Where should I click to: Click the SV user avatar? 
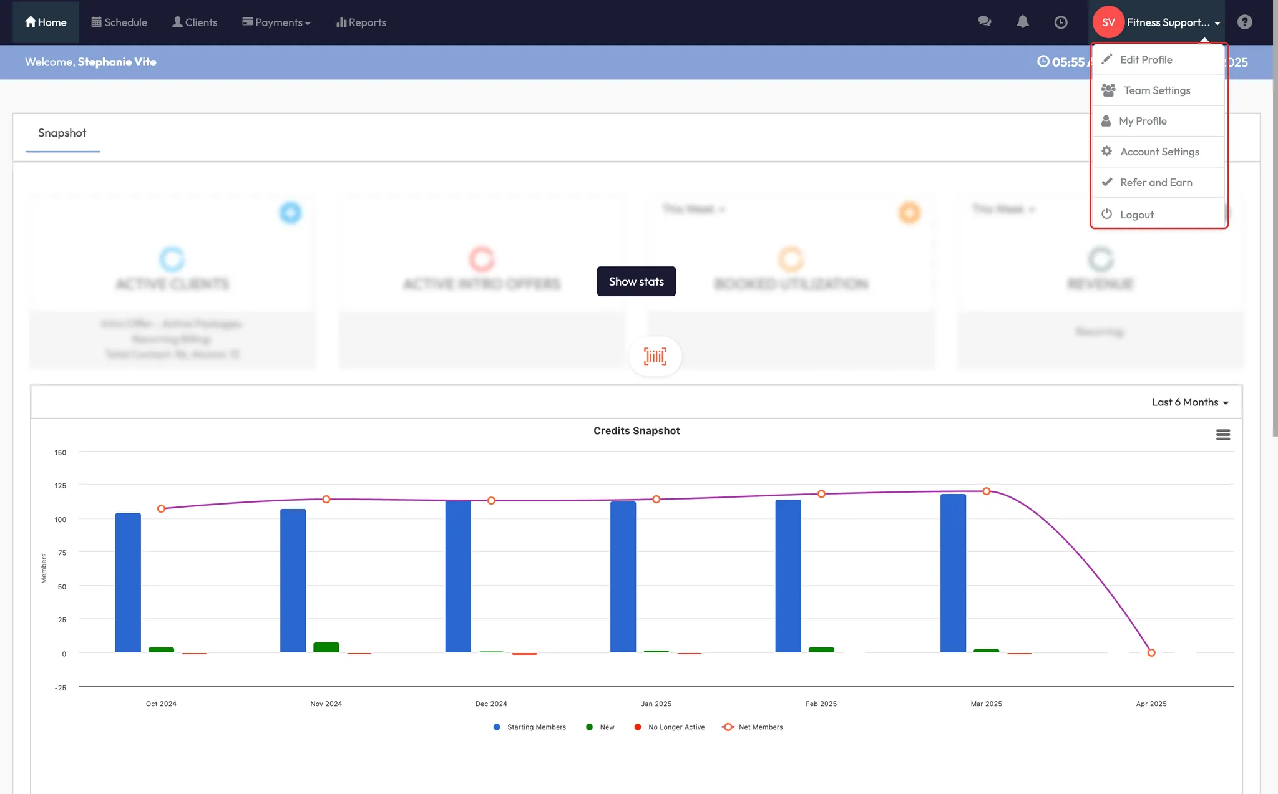click(x=1108, y=22)
